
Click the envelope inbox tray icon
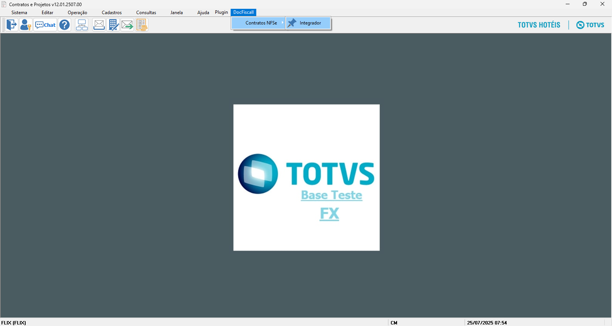click(99, 25)
